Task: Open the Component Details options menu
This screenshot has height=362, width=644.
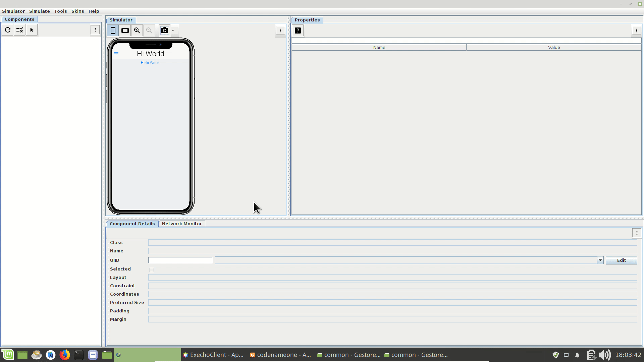Action: (x=636, y=233)
